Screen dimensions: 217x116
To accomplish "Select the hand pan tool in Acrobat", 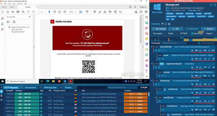I will click(55, 12).
